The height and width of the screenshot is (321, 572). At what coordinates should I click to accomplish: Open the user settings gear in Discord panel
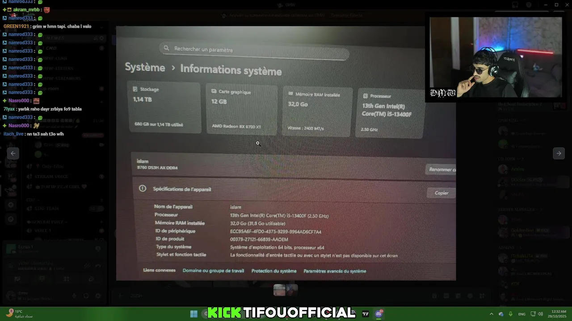pyautogui.click(x=98, y=296)
